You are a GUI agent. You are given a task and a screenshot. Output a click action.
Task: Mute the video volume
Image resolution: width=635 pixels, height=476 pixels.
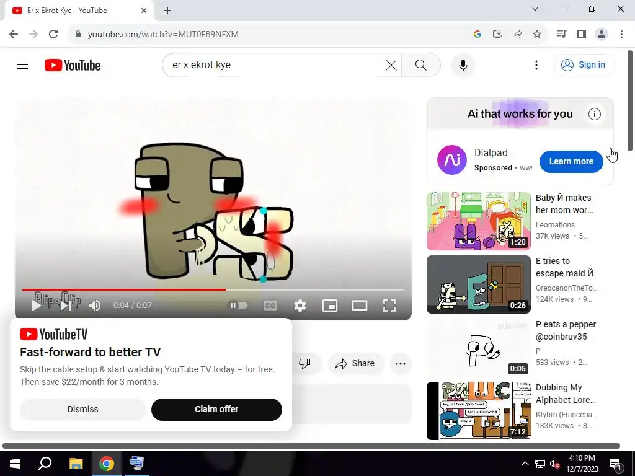(95, 306)
